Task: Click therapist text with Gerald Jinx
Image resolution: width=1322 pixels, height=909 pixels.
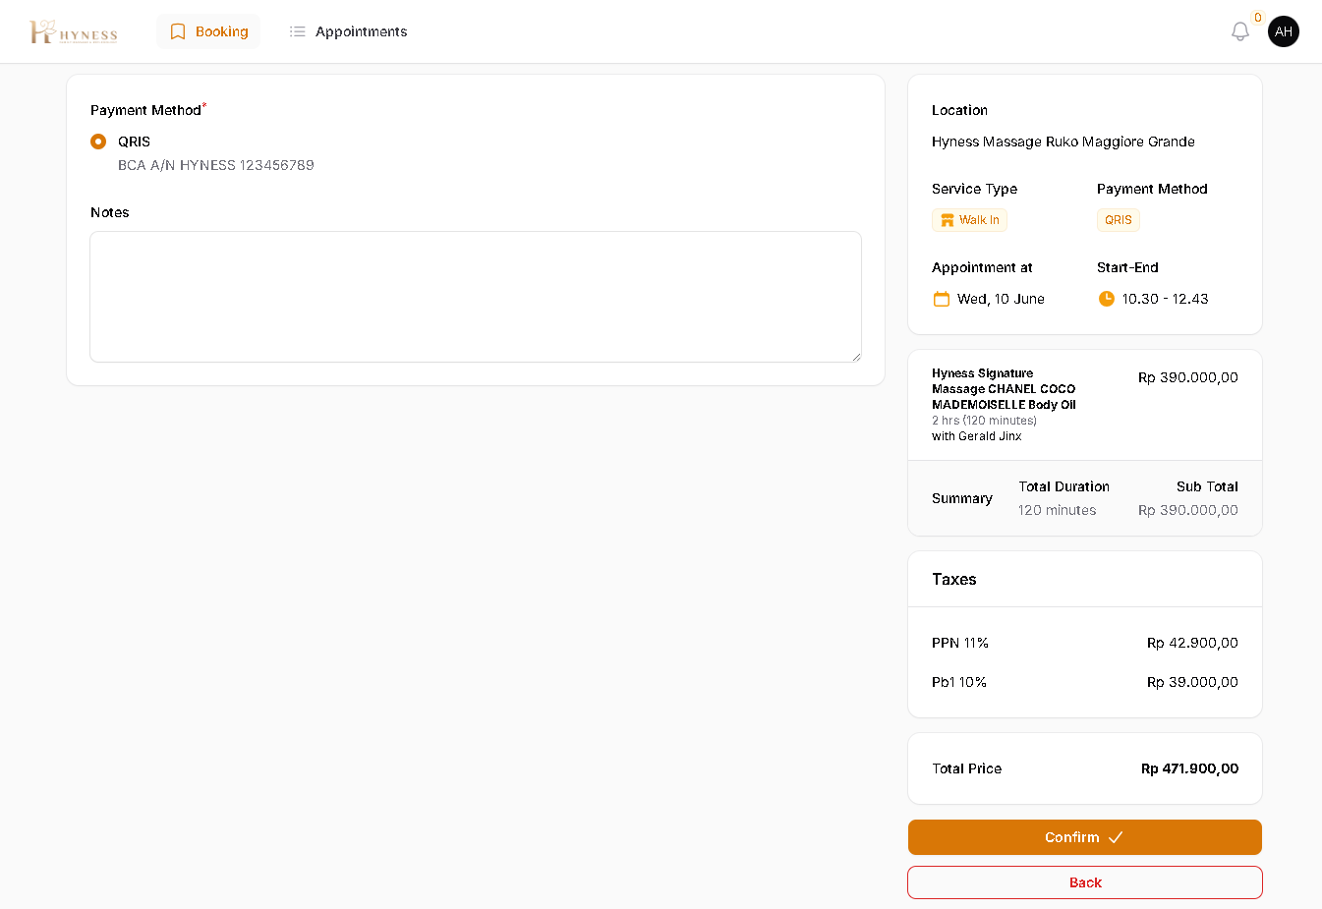Action: pyautogui.click(x=976, y=436)
